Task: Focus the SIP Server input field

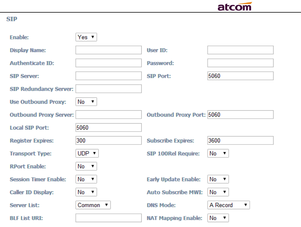Action: [x=109, y=76]
